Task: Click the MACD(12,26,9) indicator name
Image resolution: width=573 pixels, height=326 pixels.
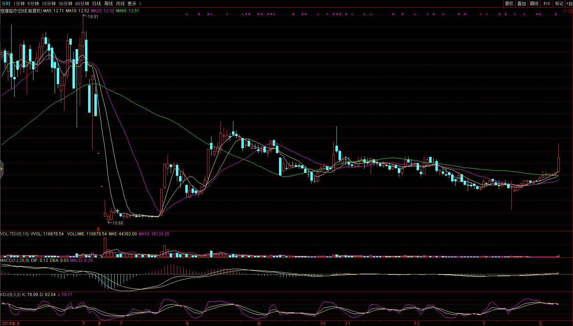Action: (15, 260)
